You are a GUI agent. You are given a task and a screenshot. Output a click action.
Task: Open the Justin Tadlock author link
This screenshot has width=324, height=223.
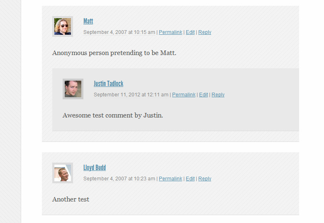click(108, 84)
